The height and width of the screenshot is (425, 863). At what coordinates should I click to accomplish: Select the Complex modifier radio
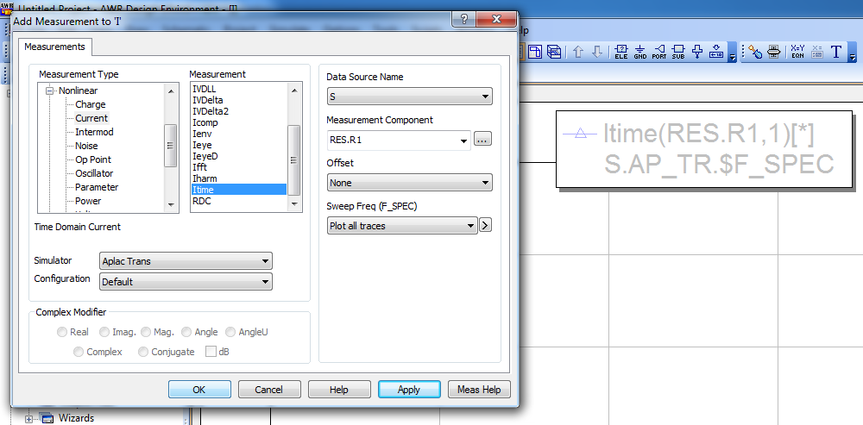(x=79, y=352)
